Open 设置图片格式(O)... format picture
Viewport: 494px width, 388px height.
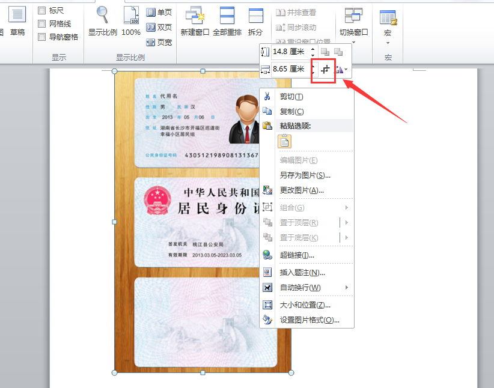pyautogui.click(x=307, y=320)
